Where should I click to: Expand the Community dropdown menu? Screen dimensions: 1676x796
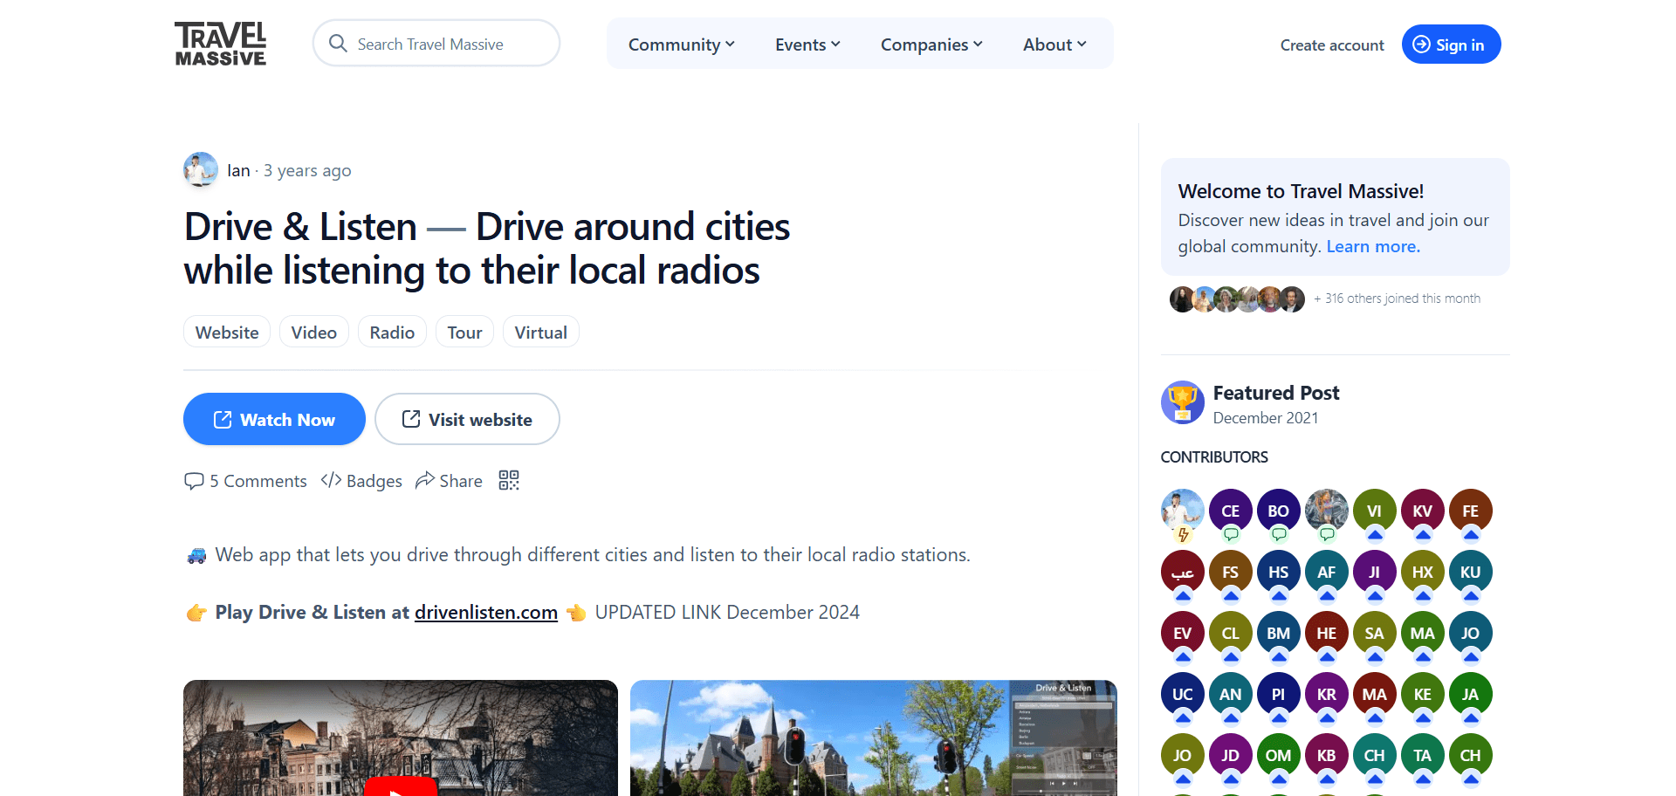(681, 45)
